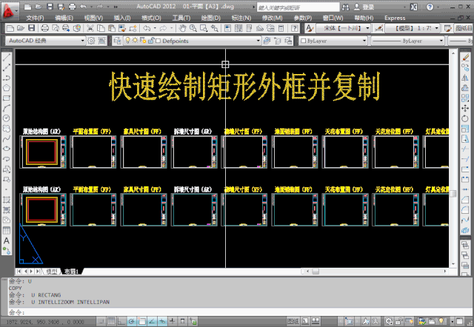The image size is (474, 327).
Task: Open the Express menu
Action: pyautogui.click(x=395, y=18)
